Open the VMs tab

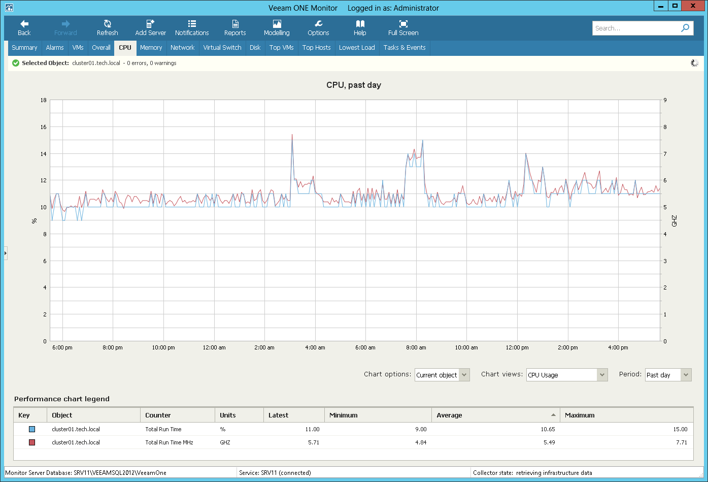click(x=78, y=48)
